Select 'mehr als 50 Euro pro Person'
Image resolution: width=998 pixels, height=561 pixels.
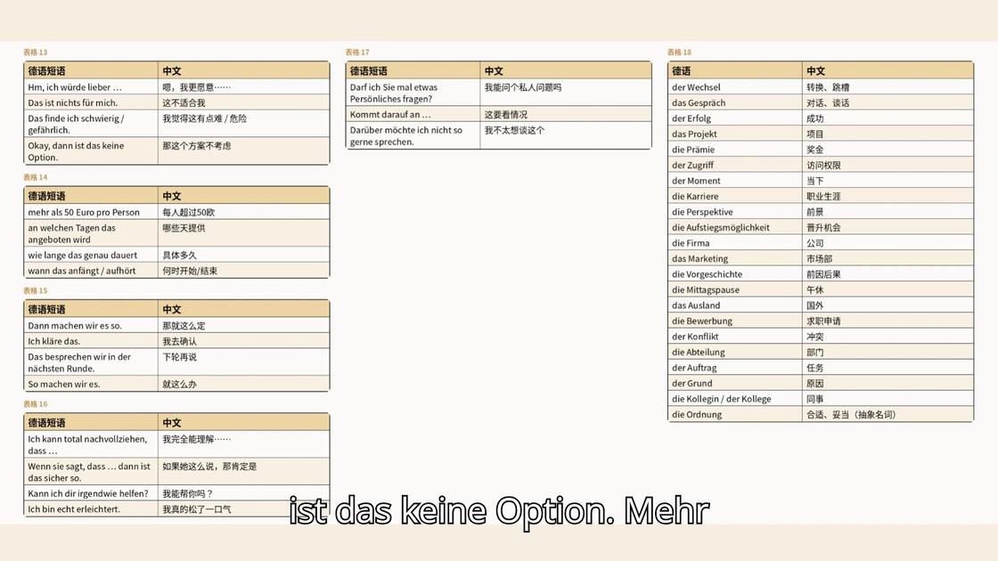coord(84,213)
